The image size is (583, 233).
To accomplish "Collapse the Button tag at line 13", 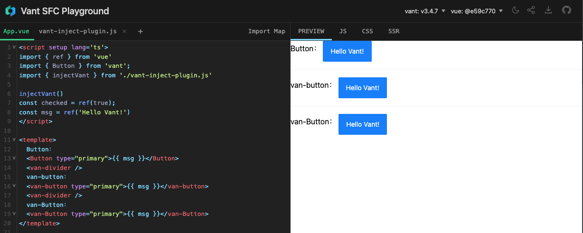I will (14, 158).
